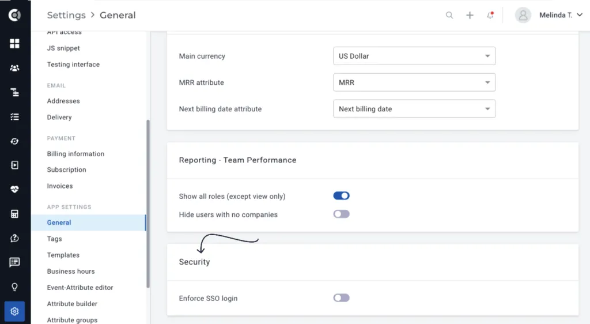Expand the Melinda T. user menu chevron
Image resolution: width=590 pixels, height=324 pixels.
pos(580,15)
